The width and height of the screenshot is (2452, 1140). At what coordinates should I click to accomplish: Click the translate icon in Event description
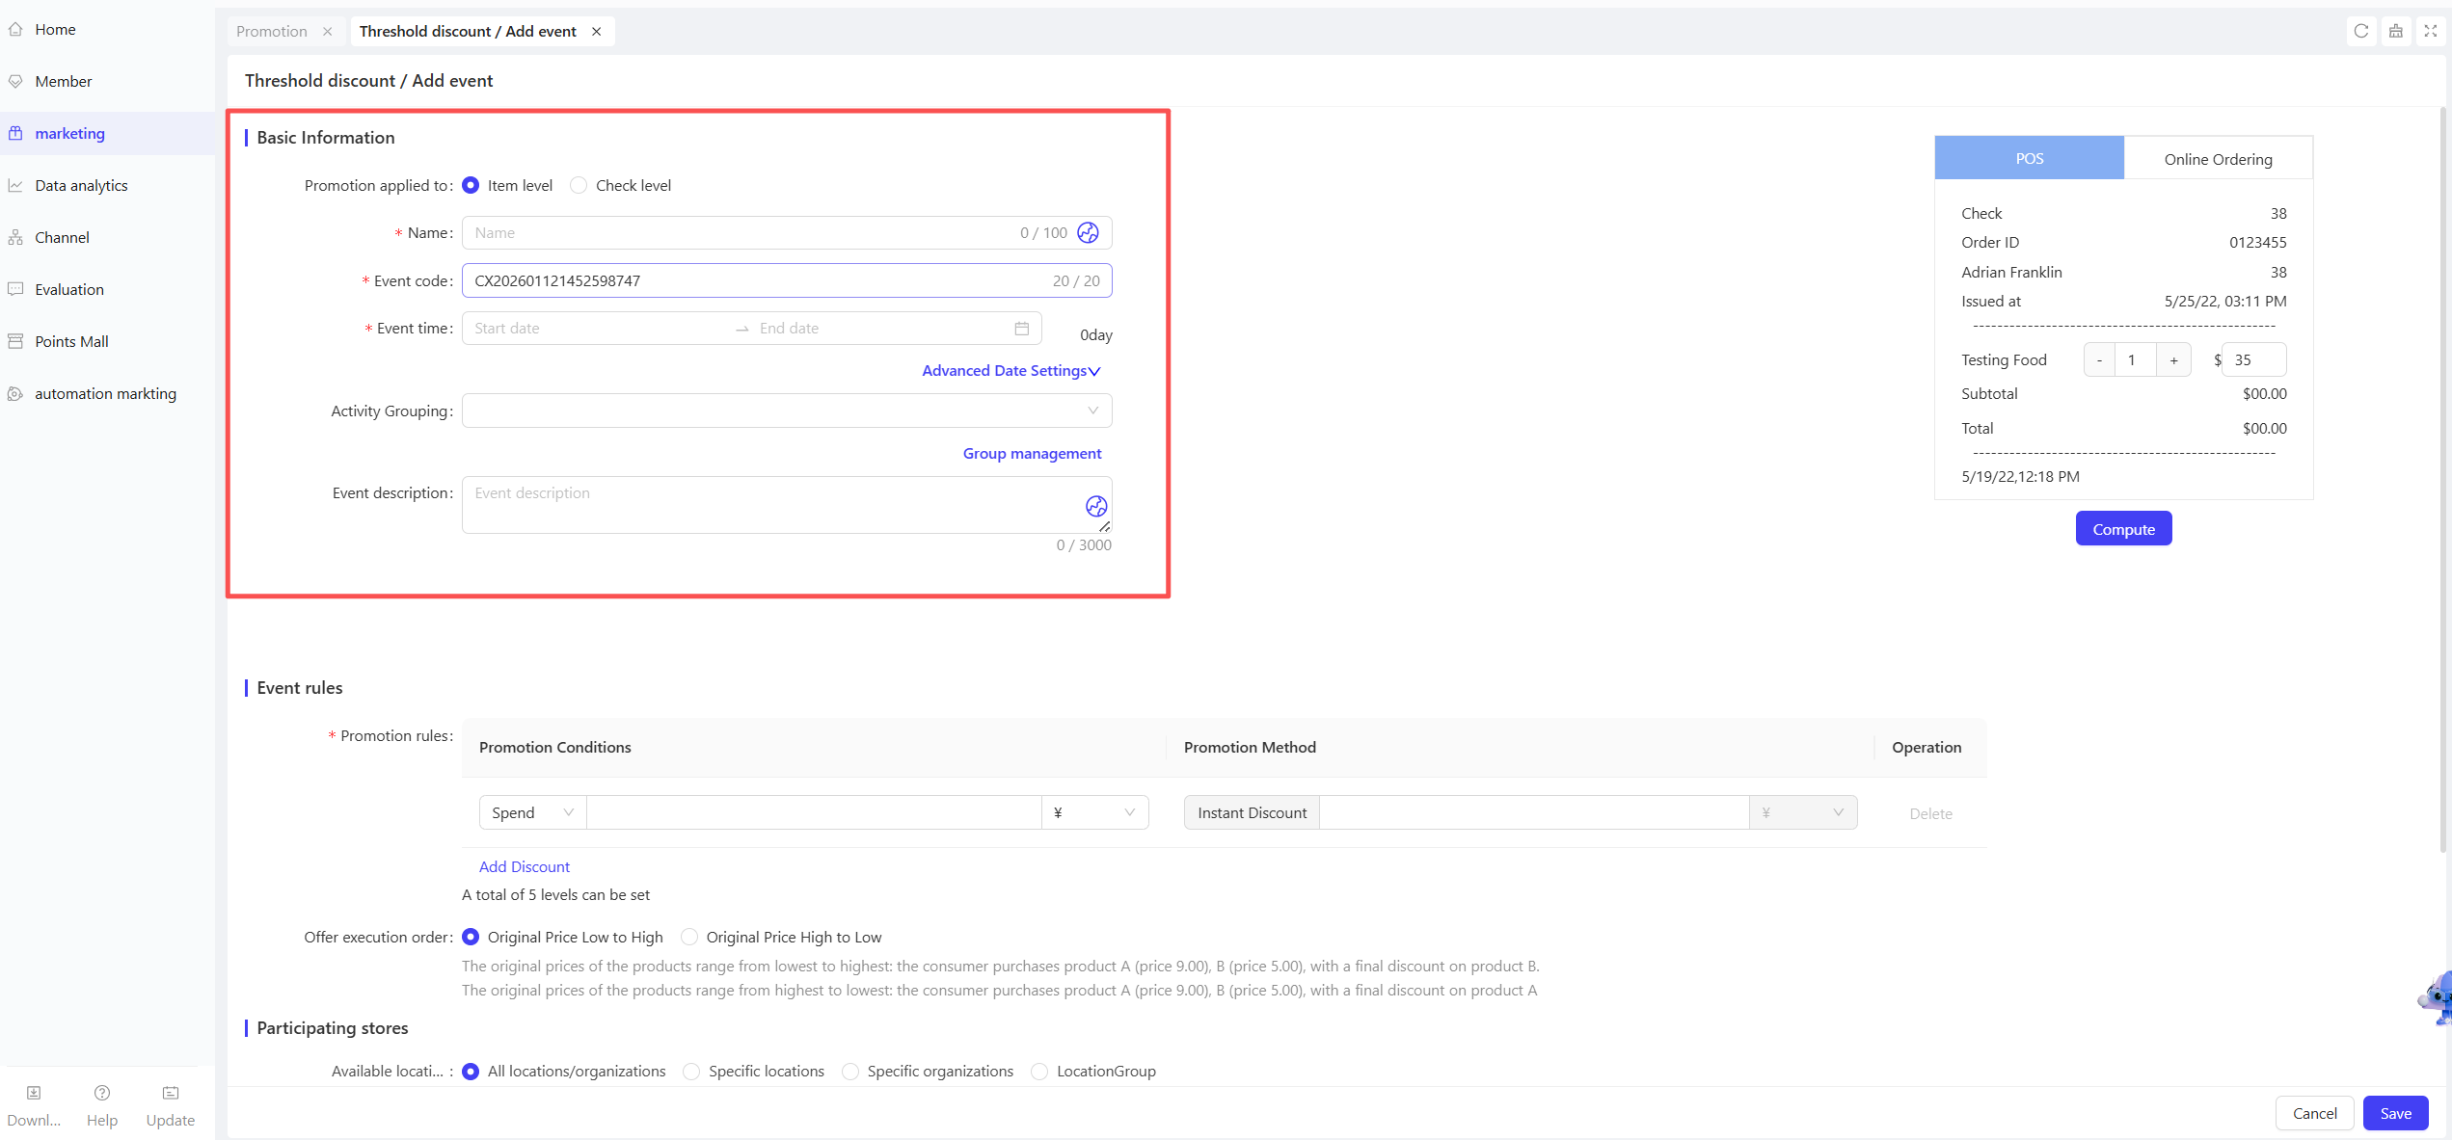pos(1096,506)
